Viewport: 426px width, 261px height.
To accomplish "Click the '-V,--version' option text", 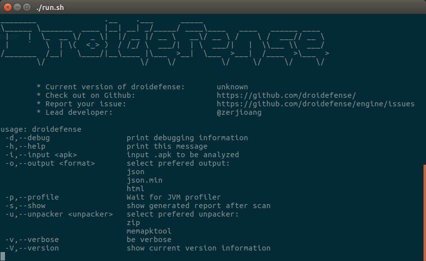I will (32, 249).
